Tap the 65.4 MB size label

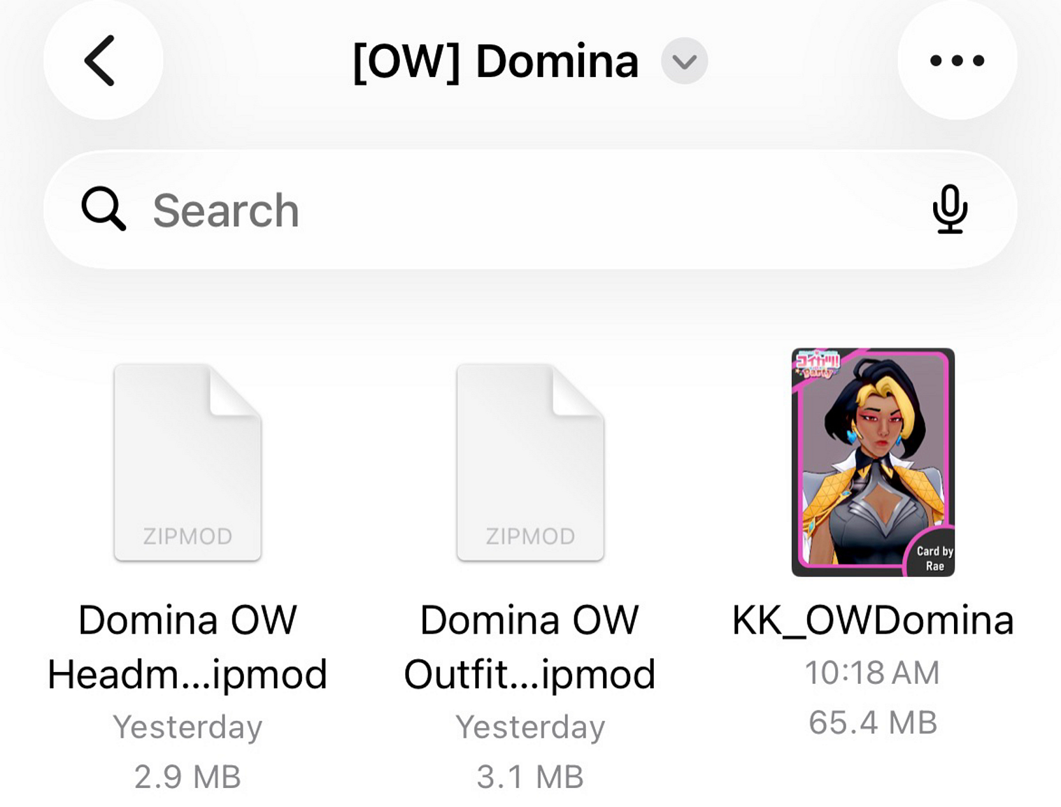click(872, 721)
